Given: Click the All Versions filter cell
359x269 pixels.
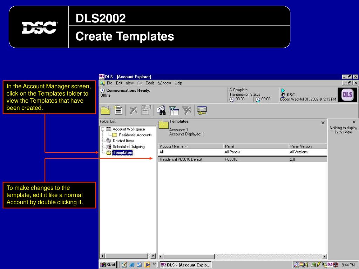Looking at the screenshot, I should coord(307,152).
